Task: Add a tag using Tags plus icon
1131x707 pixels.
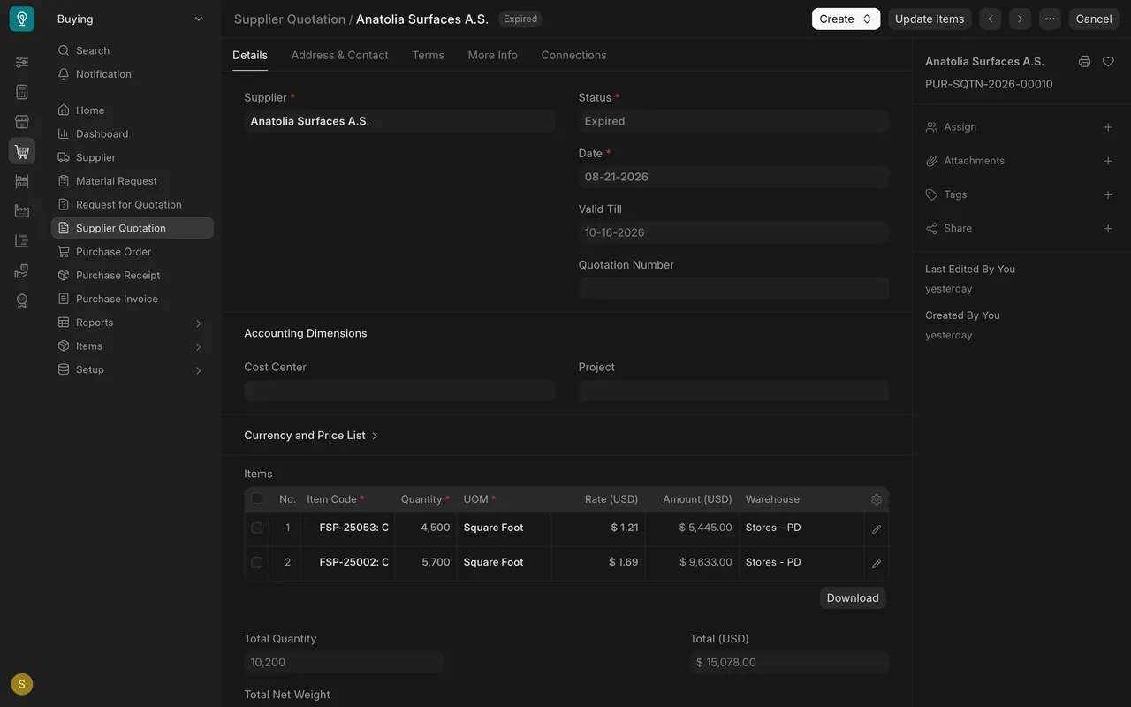Action: click(1108, 194)
